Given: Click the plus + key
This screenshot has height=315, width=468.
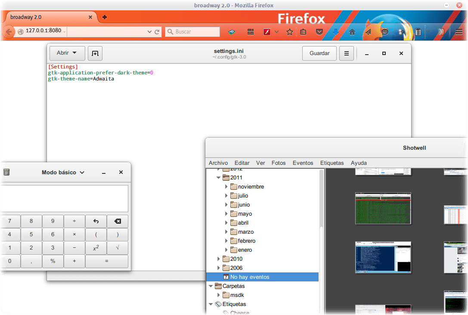Looking at the screenshot, I should click(x=74, y=261).
